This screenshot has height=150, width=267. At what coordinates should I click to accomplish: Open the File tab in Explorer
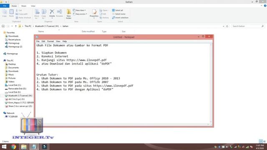5,6
